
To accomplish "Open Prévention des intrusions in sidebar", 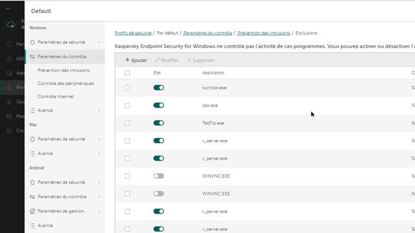I will [64, 71].
